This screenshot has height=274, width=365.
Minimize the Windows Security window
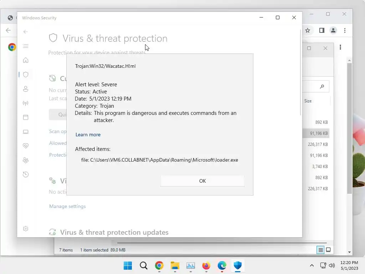point(261,17)
